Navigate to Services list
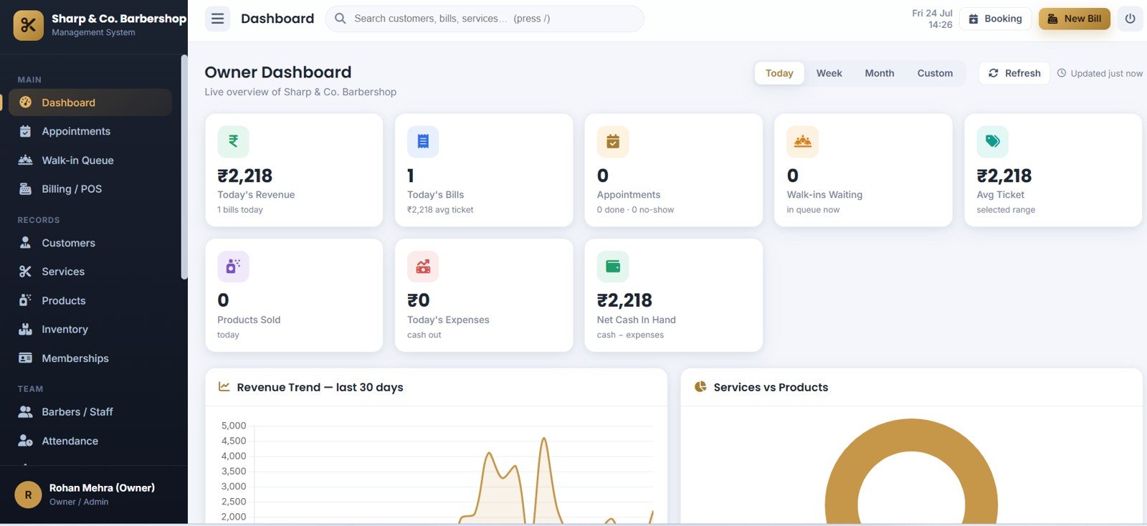The height and width of the screenshot is (526, 1147). (x=90, y=272)
